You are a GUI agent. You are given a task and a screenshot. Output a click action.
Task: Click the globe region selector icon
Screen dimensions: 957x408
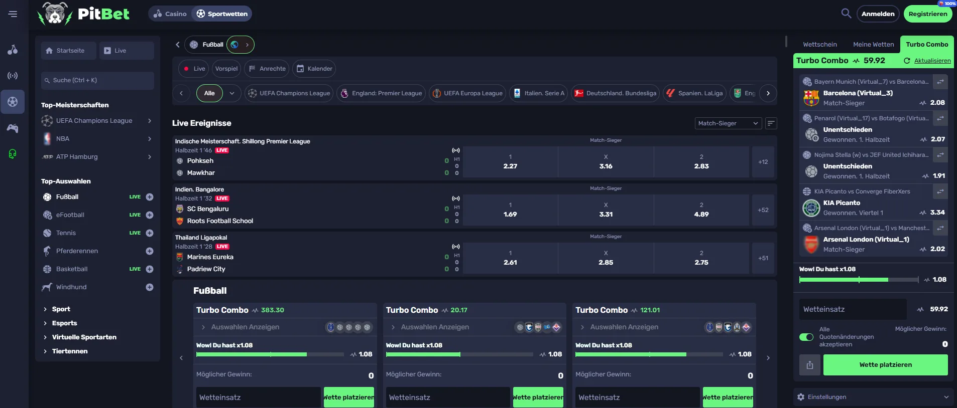(234, 45)
